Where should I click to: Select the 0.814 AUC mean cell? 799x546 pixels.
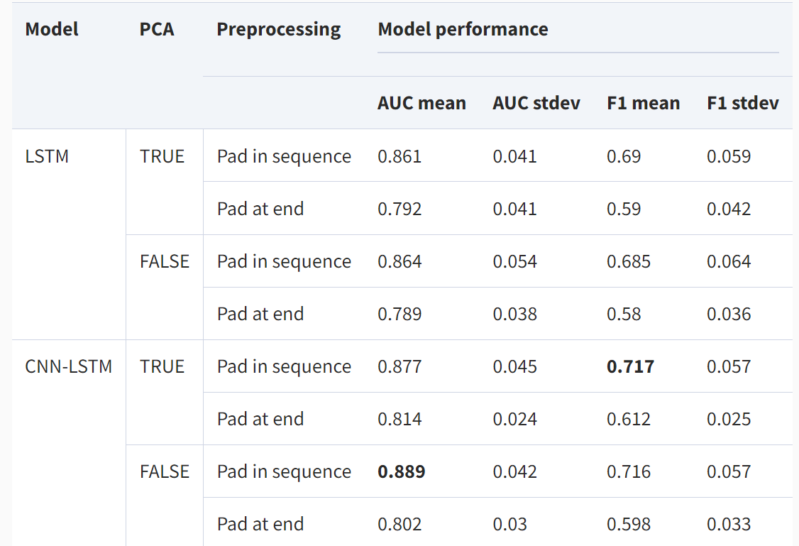tap(399, 419)
